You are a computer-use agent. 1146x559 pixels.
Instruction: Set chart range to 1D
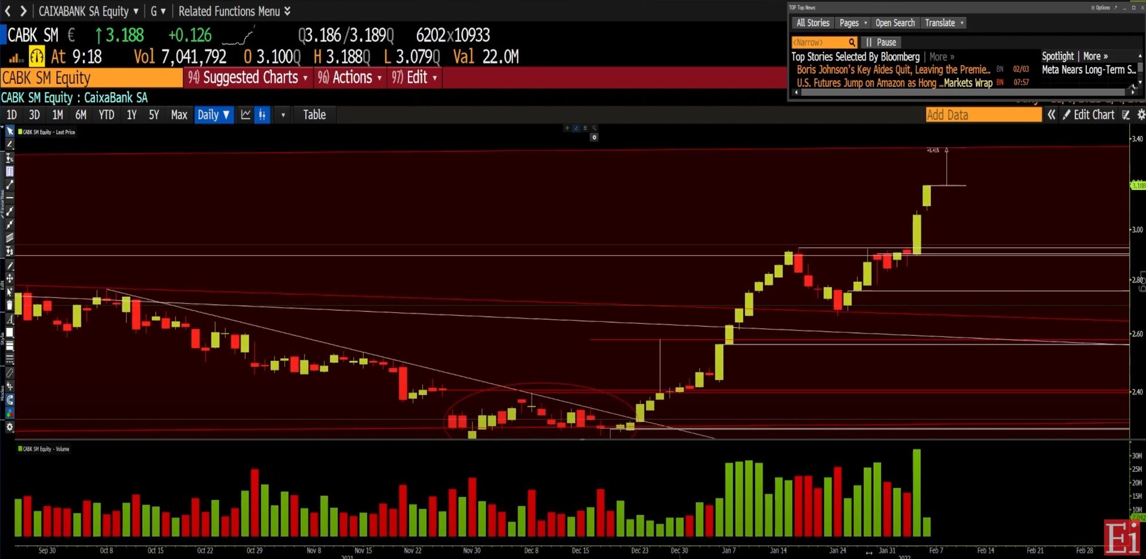point(11,115)
